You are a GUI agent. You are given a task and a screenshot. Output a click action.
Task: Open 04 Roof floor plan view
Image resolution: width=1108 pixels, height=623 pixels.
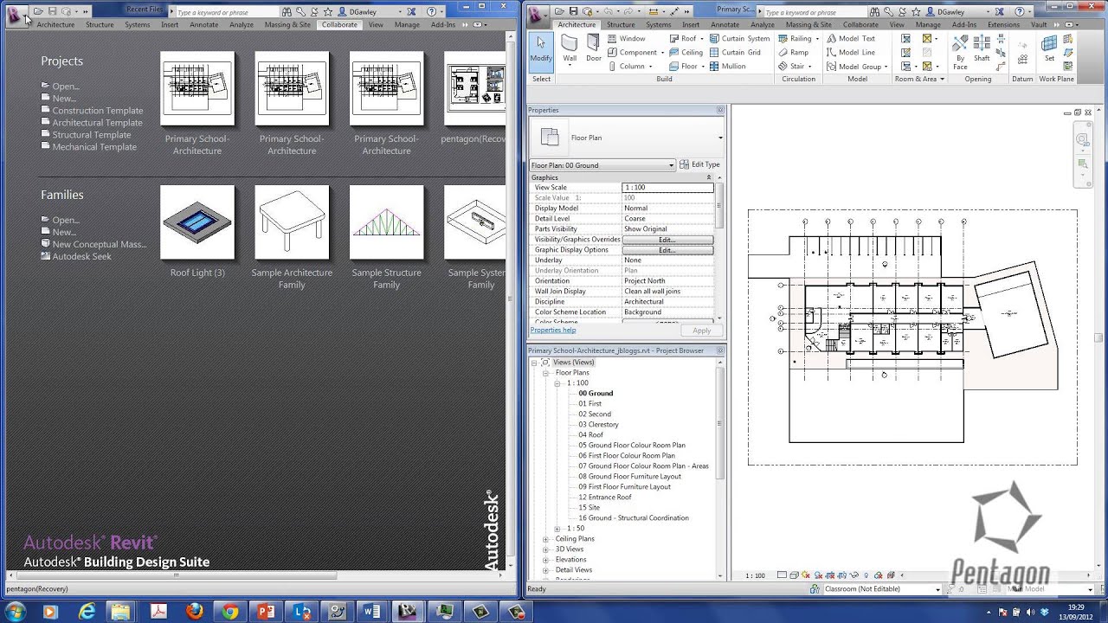pos(591,435)
